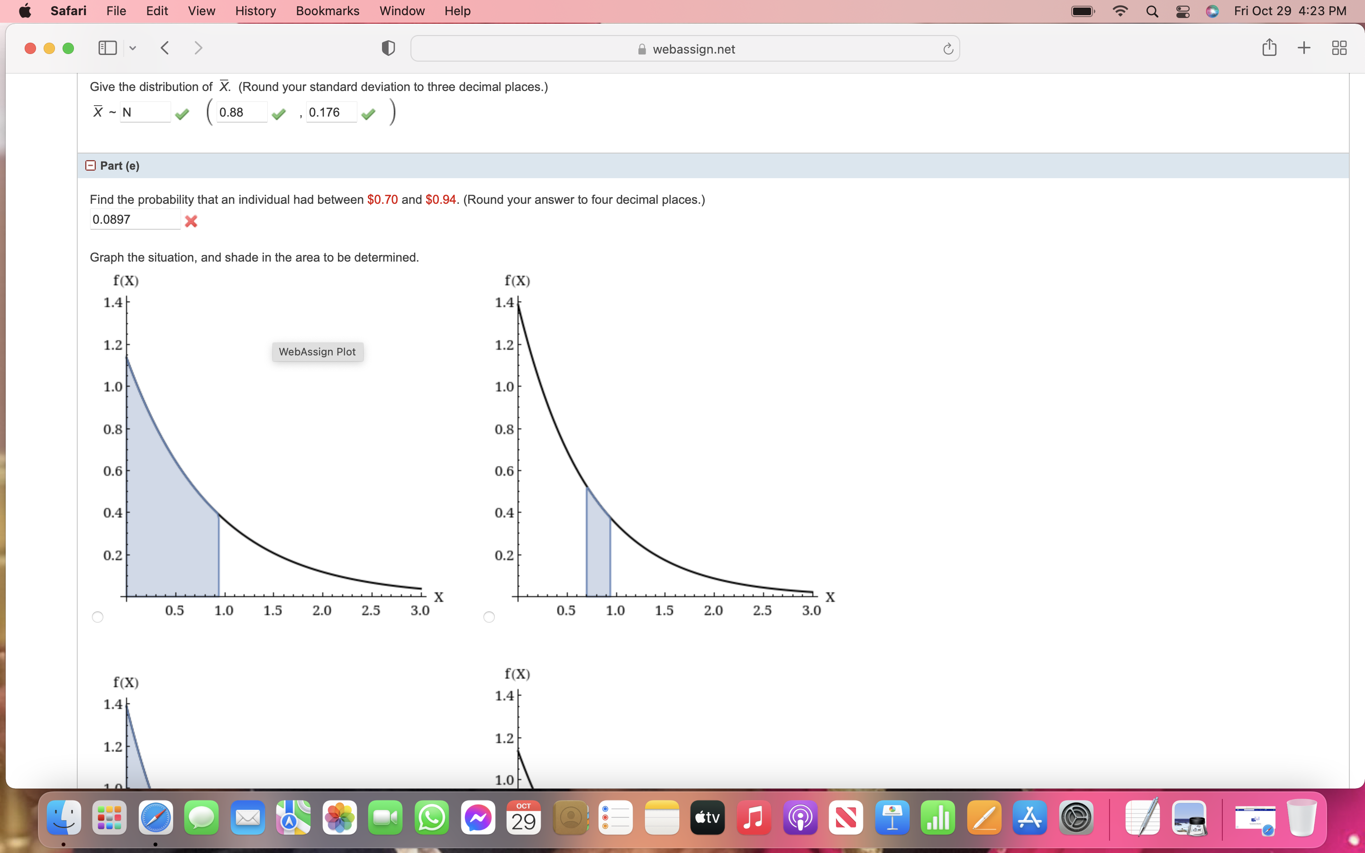Image resolution: width=1365 pixels, height=853 pixels.
Task: Open the Bookmarks menu
Action: click(327, 11)
